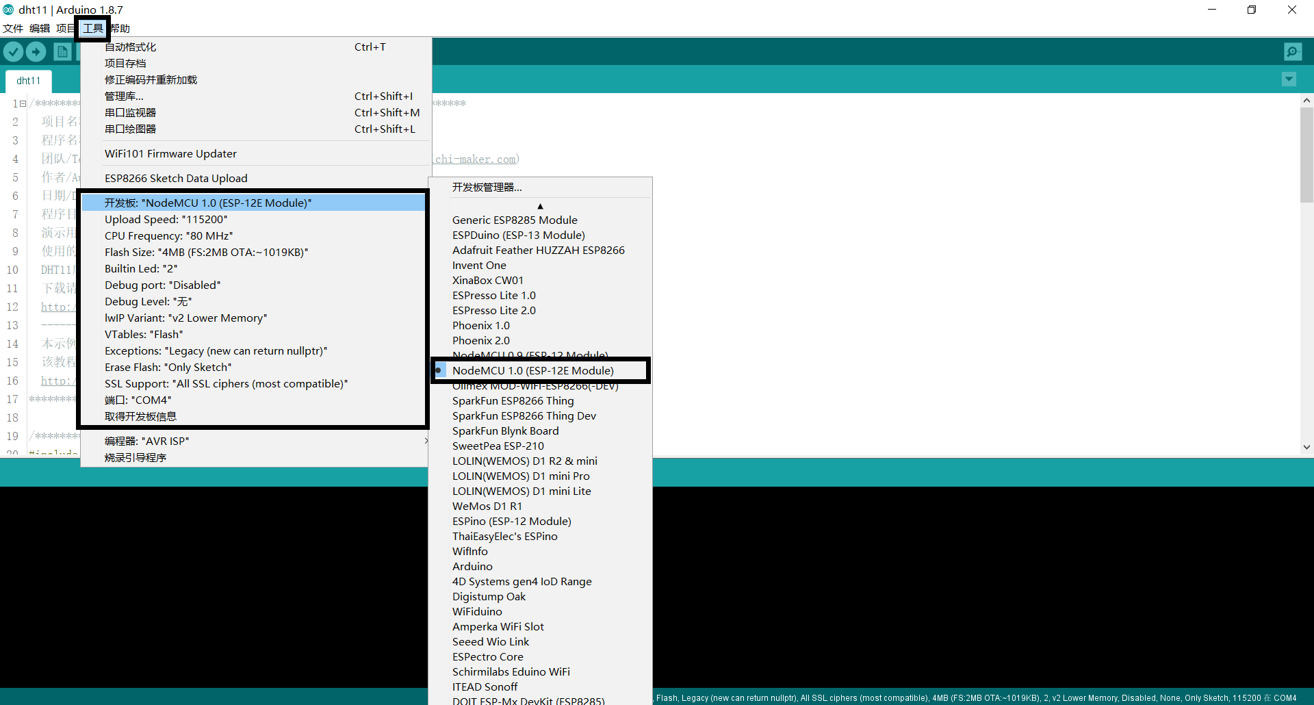Expand Flash Size 4MB option
This screenshot has width=1314, height=705.
pyautogui.click(x=253, y=253)
